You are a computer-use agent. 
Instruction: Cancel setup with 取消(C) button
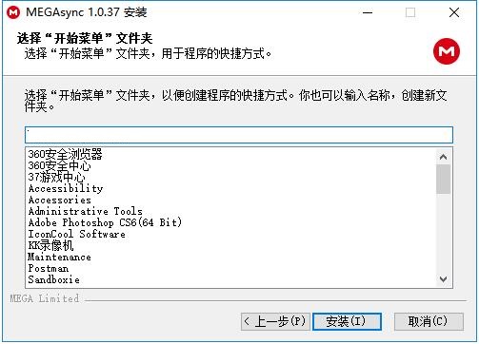click(429, 321)
